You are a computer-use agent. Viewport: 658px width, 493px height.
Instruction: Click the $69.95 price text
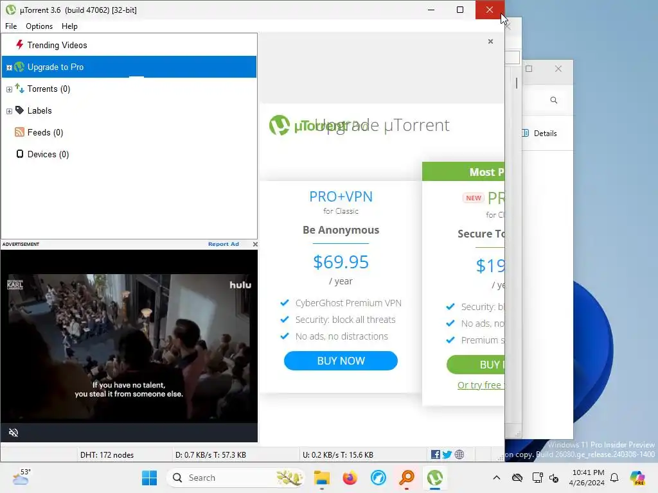[341, 263]
